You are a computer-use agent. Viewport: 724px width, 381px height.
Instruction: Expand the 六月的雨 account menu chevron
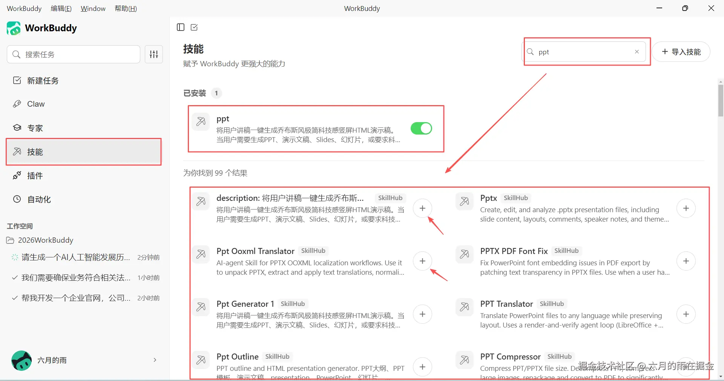pyautogui.click(x=155, y=360)
